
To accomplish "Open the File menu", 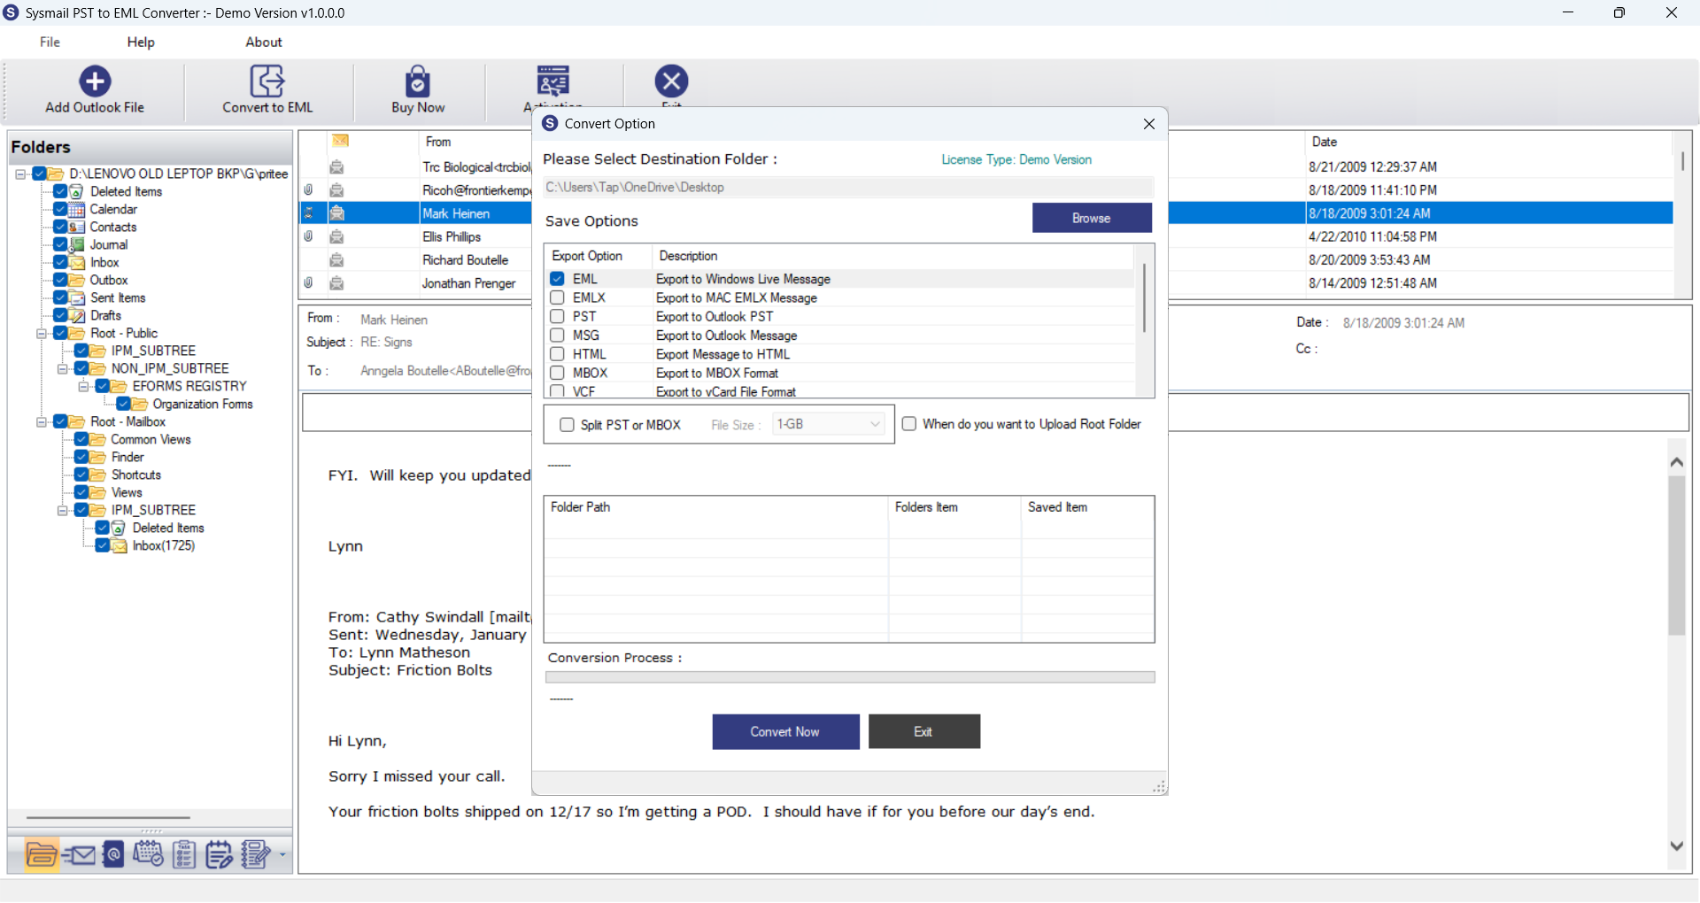I will (x=50, y=42).
